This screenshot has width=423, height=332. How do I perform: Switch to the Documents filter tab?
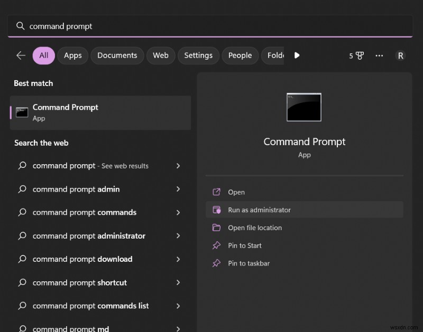point(117,55)
